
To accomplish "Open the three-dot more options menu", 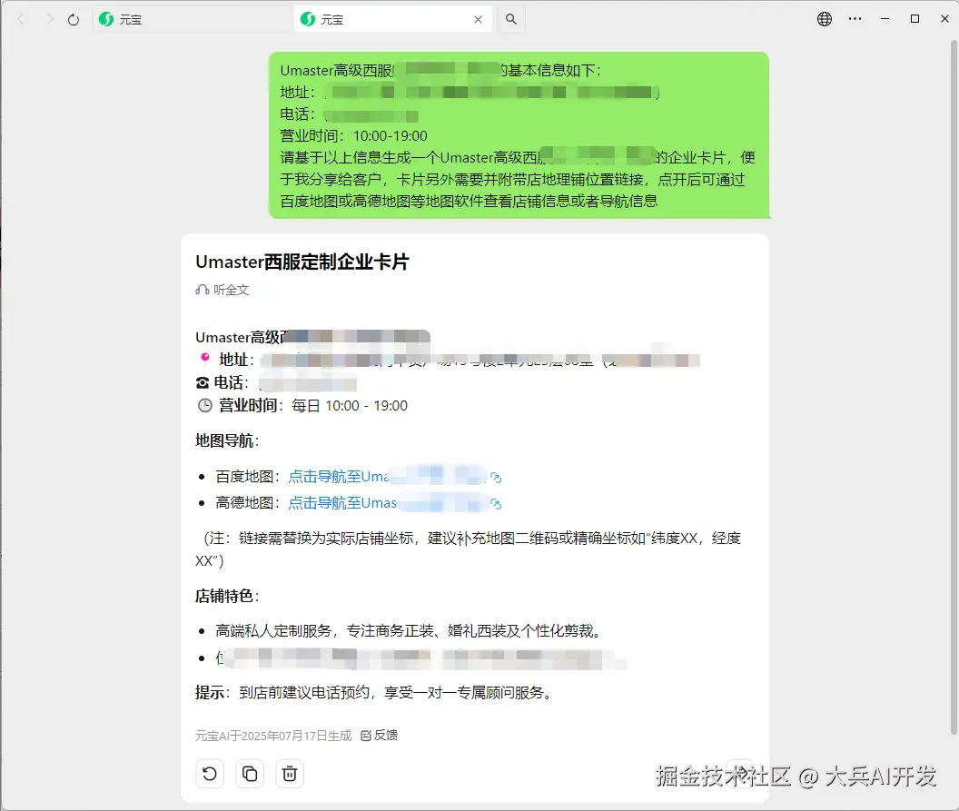I will tap(855, 18).
